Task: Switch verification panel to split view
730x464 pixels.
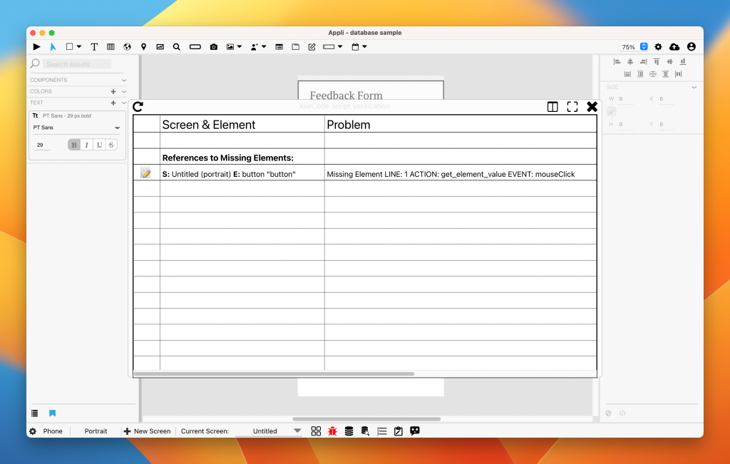Action: pos(552,107)
